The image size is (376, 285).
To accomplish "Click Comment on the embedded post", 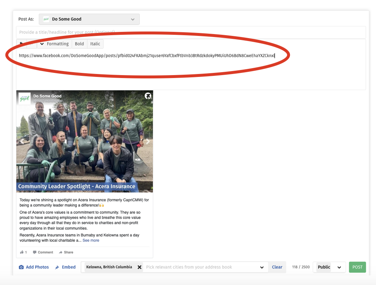I will [x=43, y=252].
